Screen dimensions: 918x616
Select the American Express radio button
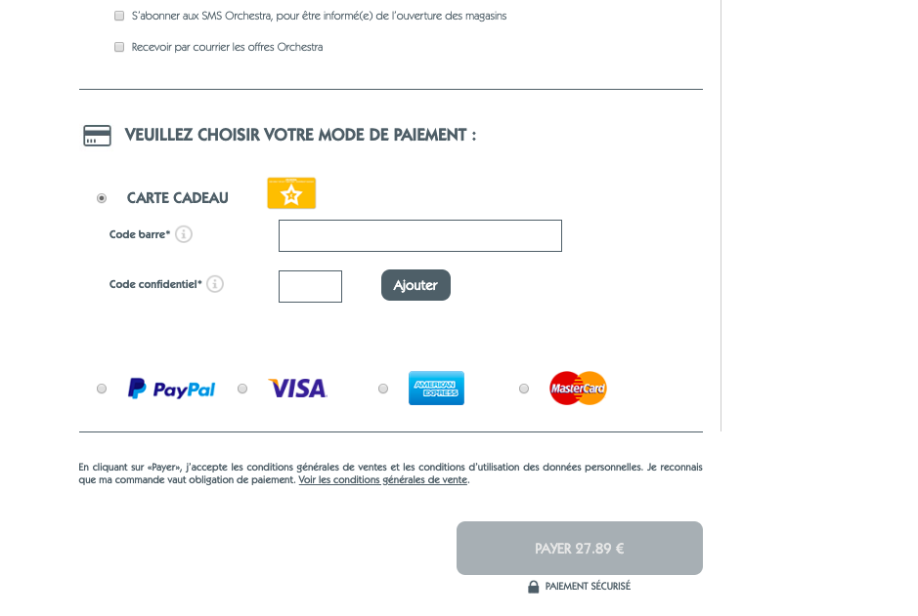(x=383, y=389)
